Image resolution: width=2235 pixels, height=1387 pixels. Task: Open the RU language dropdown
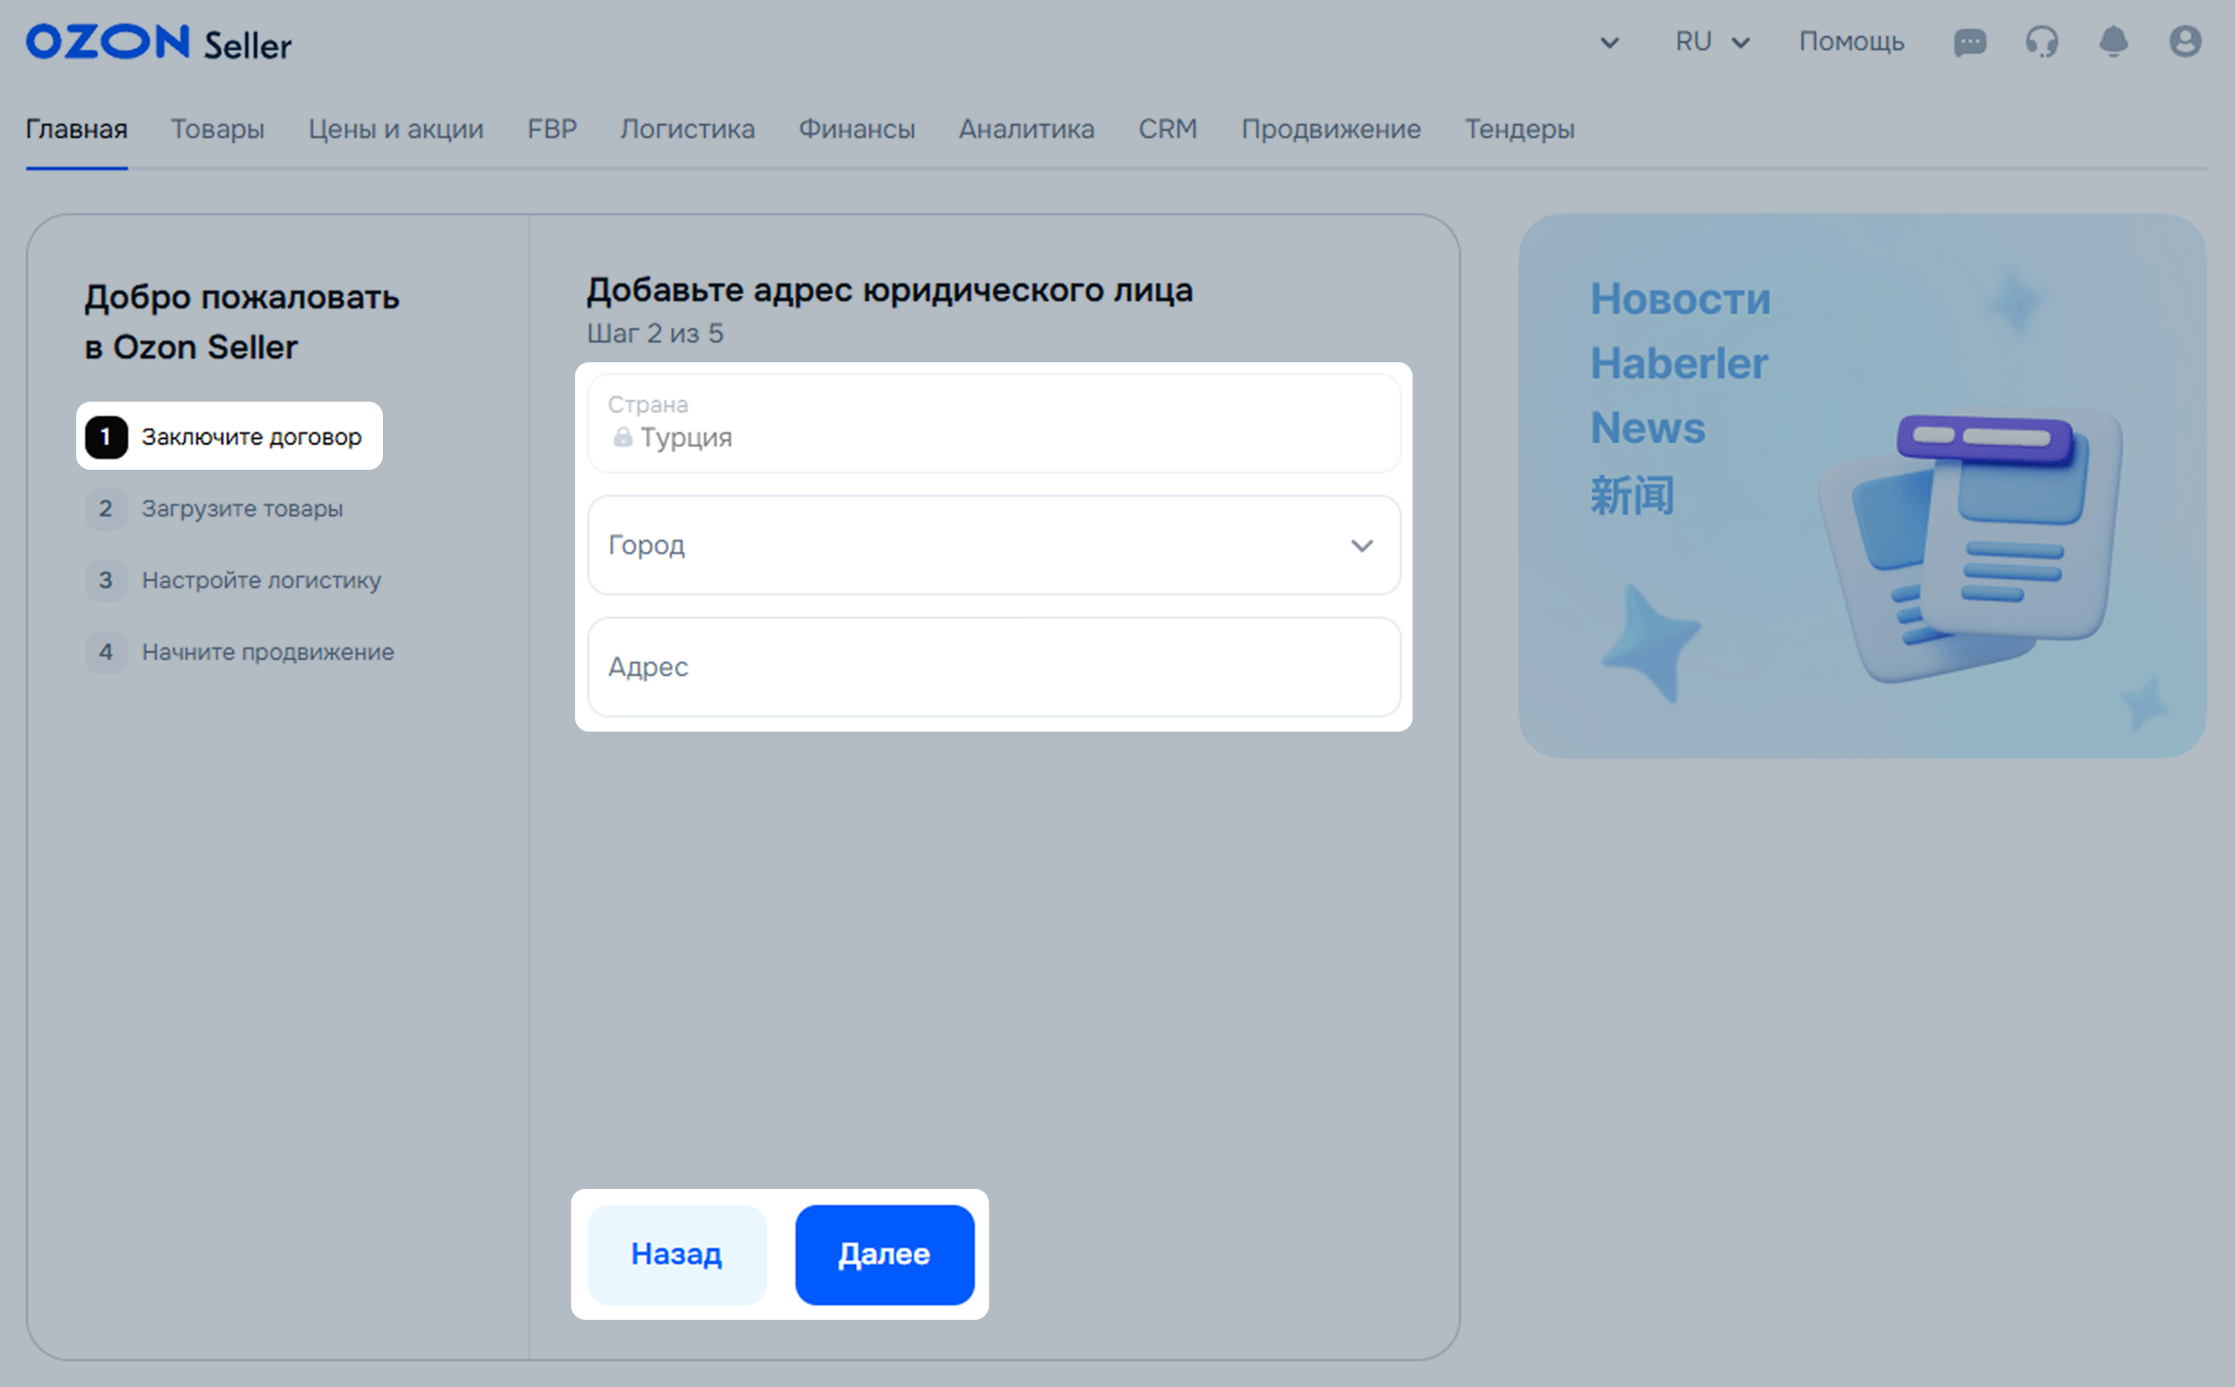(1713, 42)
